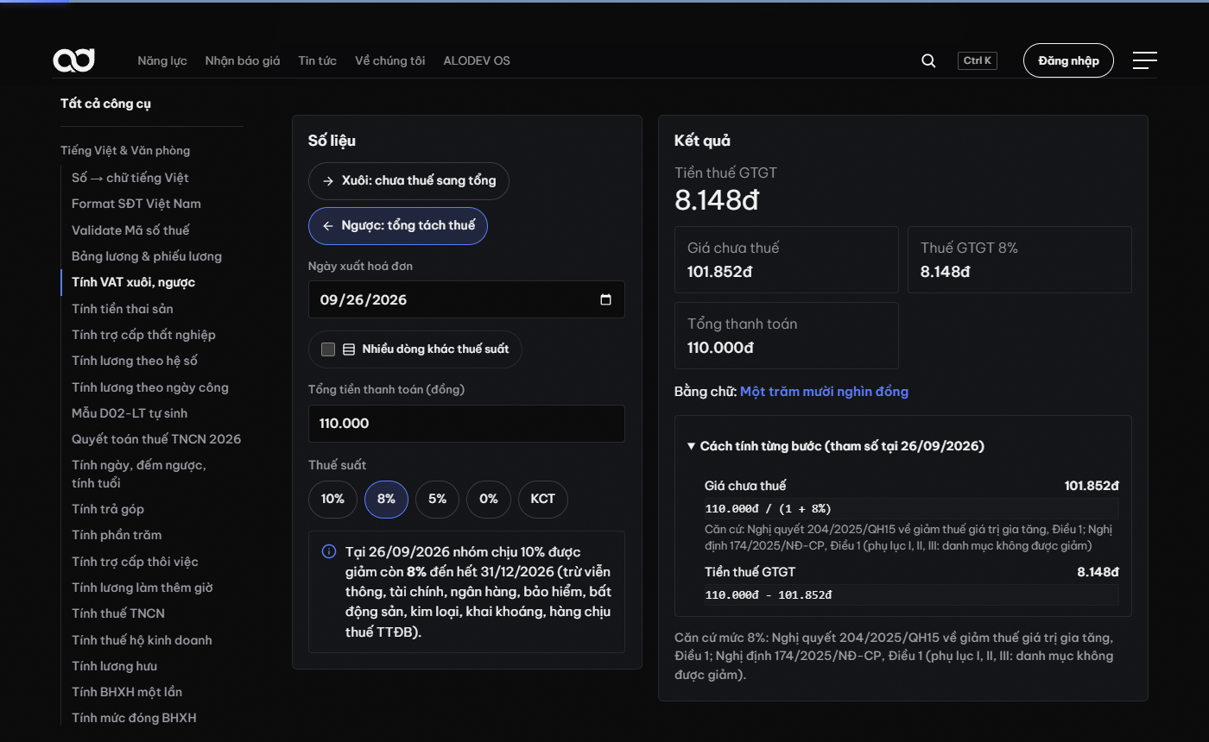Open 'ALODEV OS' nav item
This screenshot has height=742, width=1209.
pos(477,60)
